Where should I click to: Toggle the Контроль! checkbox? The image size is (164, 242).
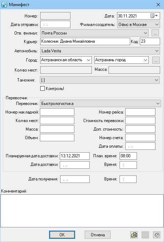pyautogui.click(x=42, y=89)
